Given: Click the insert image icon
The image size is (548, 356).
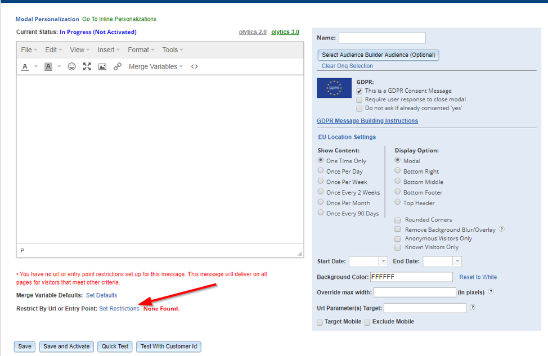Looking at the screenshot, I should tap(102, 66).
